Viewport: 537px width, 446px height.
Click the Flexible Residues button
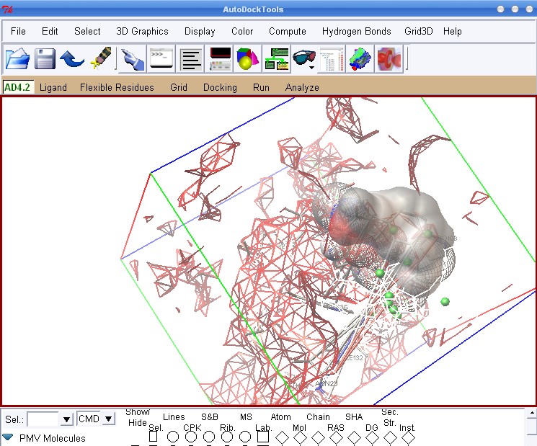117,87
